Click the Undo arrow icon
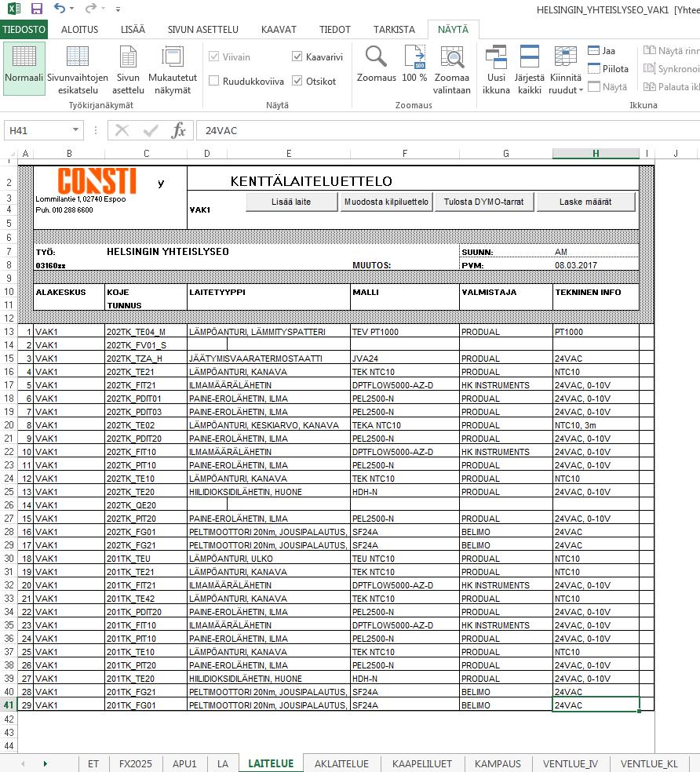700x772 pixels. (x=60, y=9)
